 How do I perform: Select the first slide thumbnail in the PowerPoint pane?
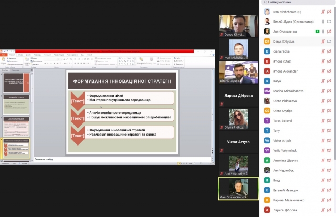pyautogui.click(x=16, y=82)
